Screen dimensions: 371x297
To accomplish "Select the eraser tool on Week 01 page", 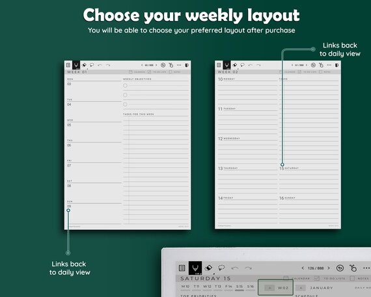I will (84, 65).
